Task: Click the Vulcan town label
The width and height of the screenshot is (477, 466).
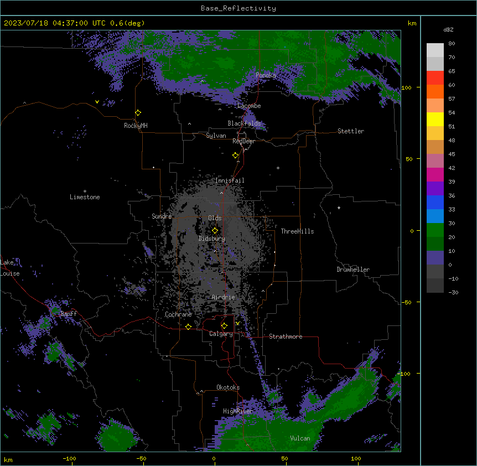Action: (300, 438)
